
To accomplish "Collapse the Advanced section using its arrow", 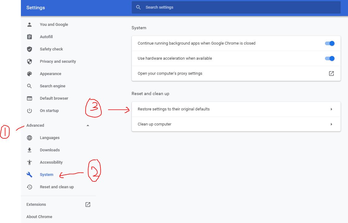I will click(88, 125).
